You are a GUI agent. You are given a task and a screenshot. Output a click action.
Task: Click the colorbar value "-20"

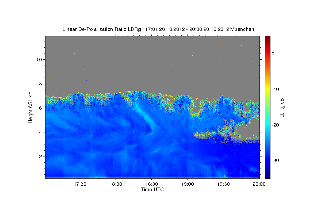(x=276, y=125)
